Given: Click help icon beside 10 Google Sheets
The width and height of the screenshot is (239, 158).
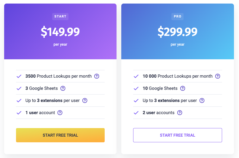Looking at the screenshot, I should [183, 88].
